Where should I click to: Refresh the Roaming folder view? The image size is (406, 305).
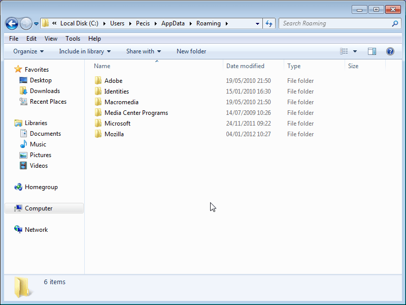pos(269,23)
